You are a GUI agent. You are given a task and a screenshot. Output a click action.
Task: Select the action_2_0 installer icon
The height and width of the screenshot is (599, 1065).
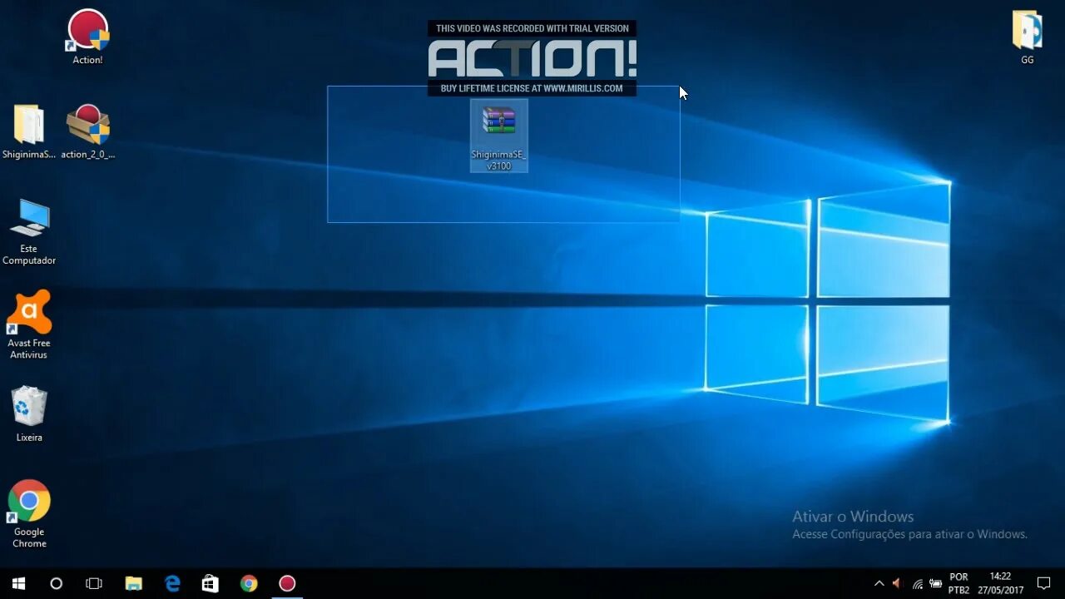pyautogui.click(x=87, y=131)
